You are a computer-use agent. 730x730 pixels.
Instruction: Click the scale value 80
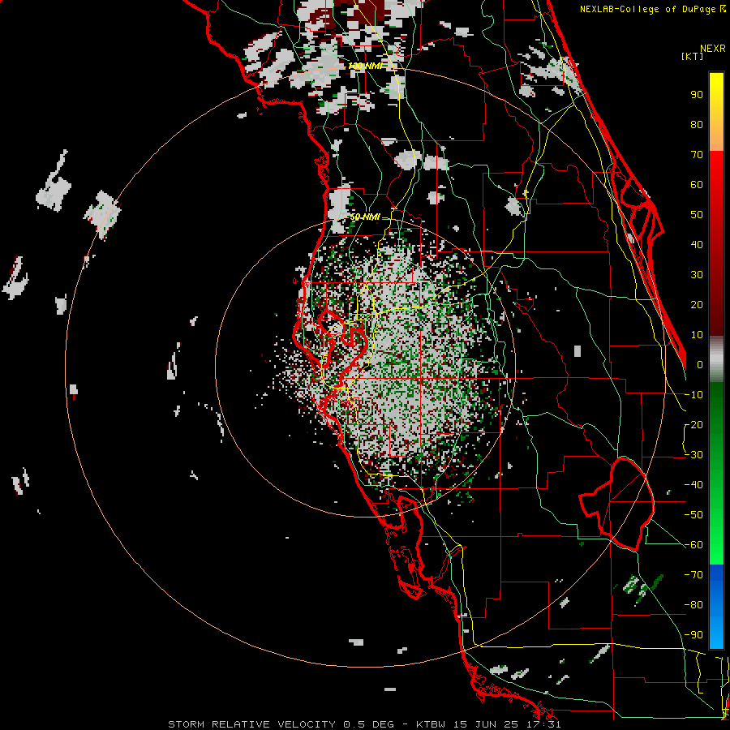tap(697, 125)
